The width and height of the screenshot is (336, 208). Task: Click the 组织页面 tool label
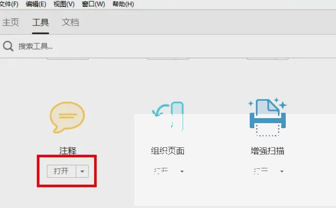[168, 151]
